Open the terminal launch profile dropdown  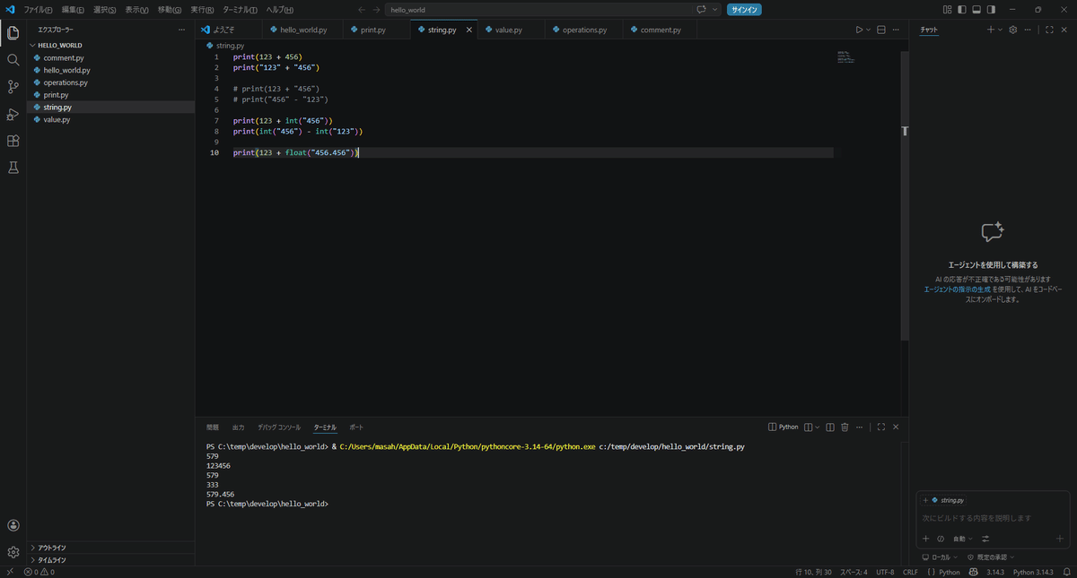[x=818, y=427]
